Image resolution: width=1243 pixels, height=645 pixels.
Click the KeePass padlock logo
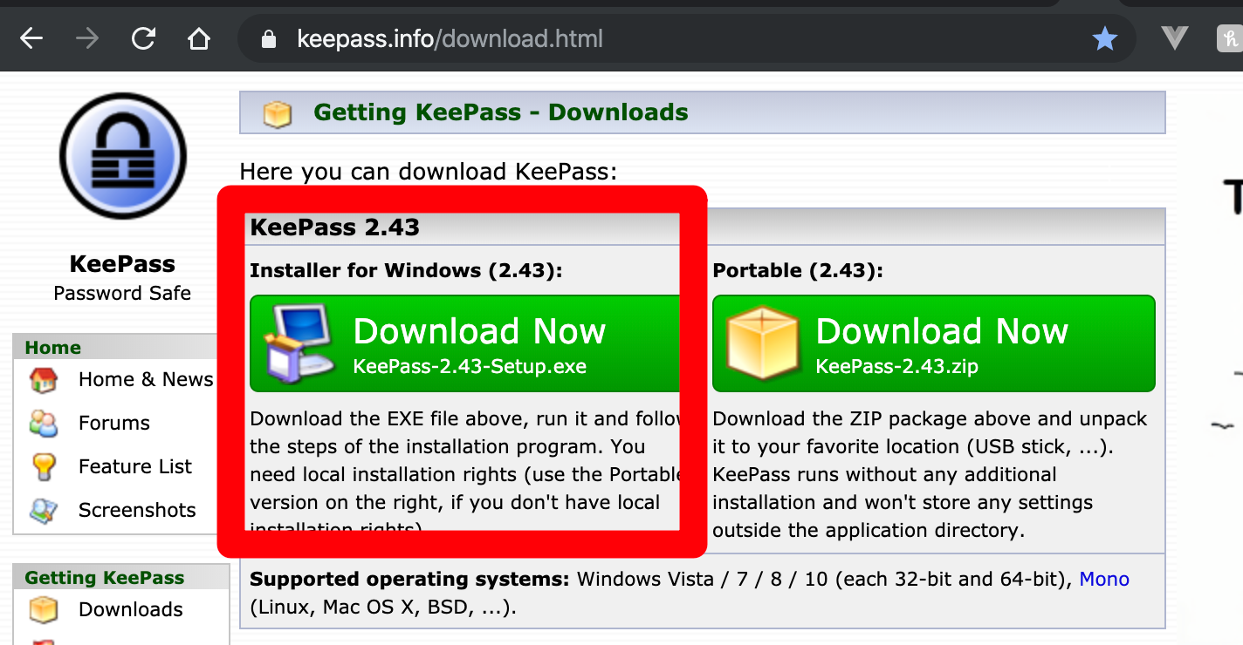[x=123, y=156]
